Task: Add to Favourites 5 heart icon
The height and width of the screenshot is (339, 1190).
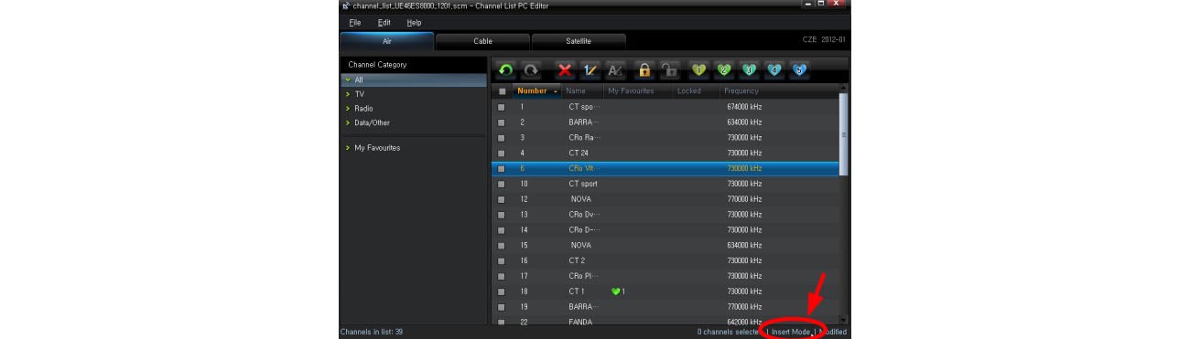Action: pyautogui.click(x=799, y=70)
